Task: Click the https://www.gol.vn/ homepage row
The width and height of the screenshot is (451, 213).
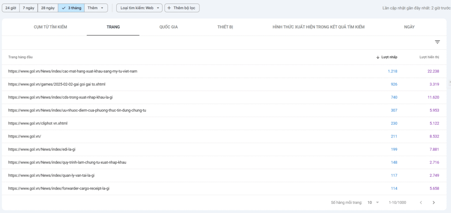Action: [x=25, y=136]
